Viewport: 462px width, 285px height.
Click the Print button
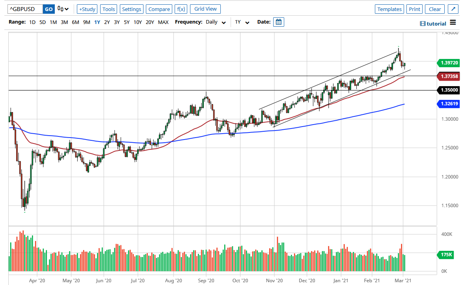(414, 9)
